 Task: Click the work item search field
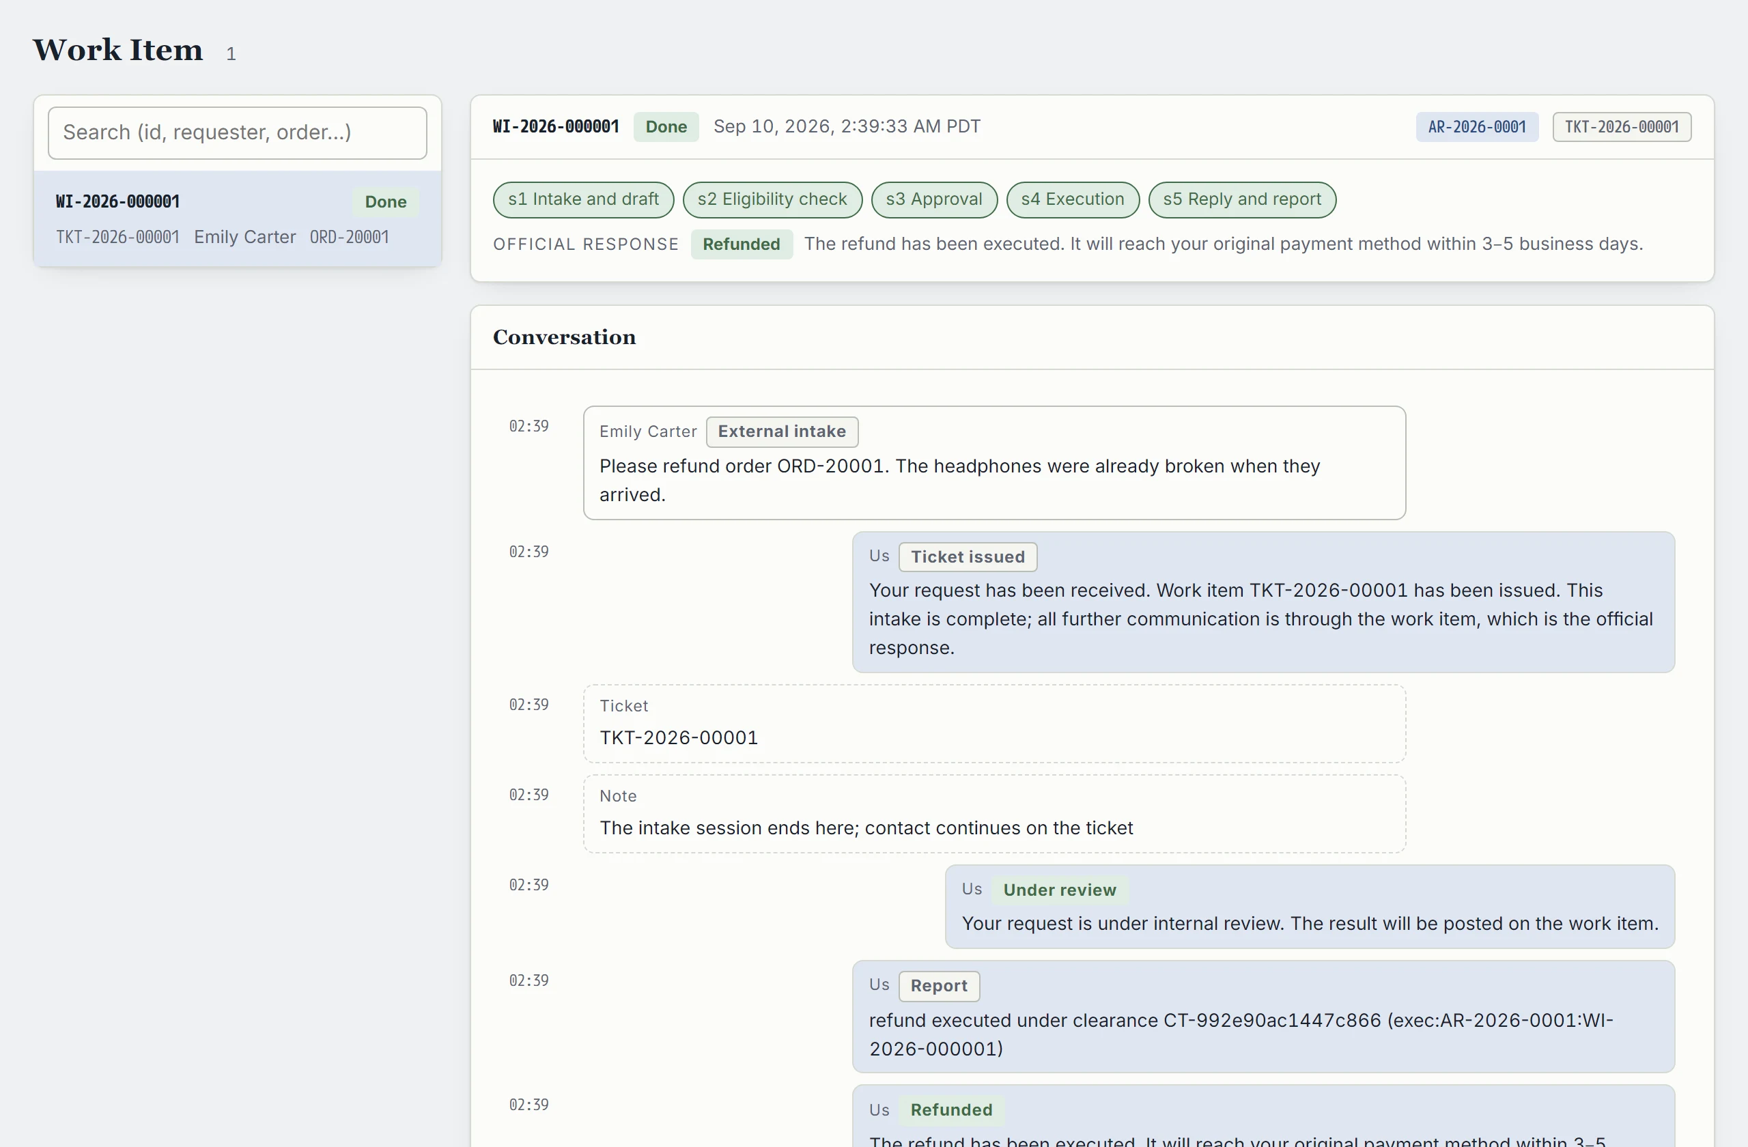pos(237,132)
